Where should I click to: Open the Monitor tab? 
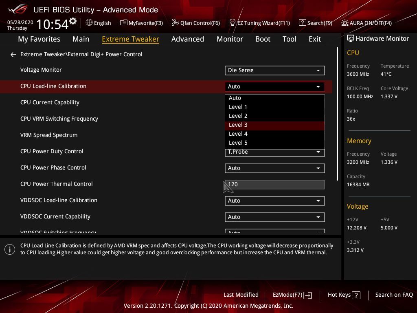[230, 39]
